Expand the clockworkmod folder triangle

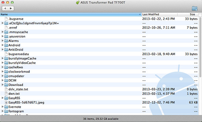2,71
